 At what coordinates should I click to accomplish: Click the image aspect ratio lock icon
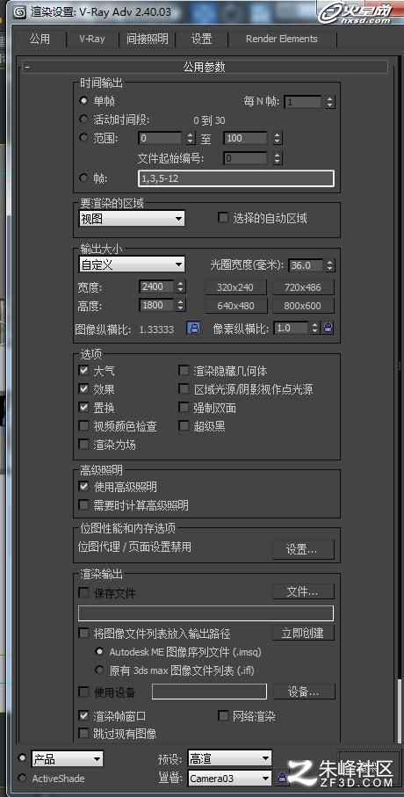pyautogui.click(x=193, y=329)
